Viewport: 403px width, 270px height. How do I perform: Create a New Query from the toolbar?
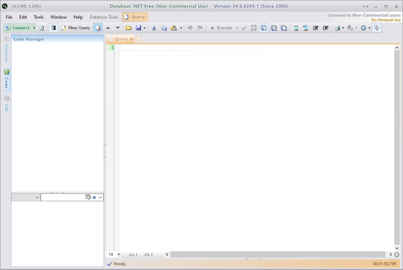click(76, 28)
